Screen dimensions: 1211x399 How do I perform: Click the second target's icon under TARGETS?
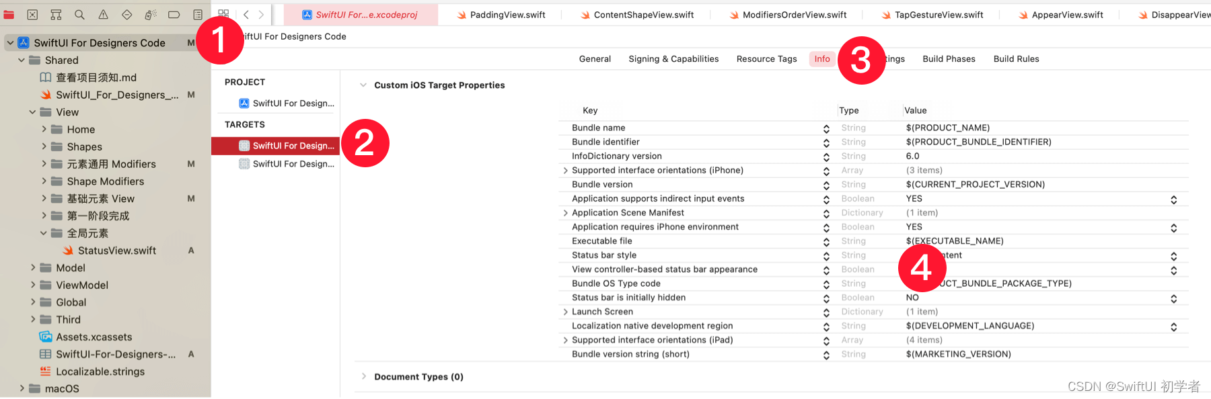pos(244,164)
